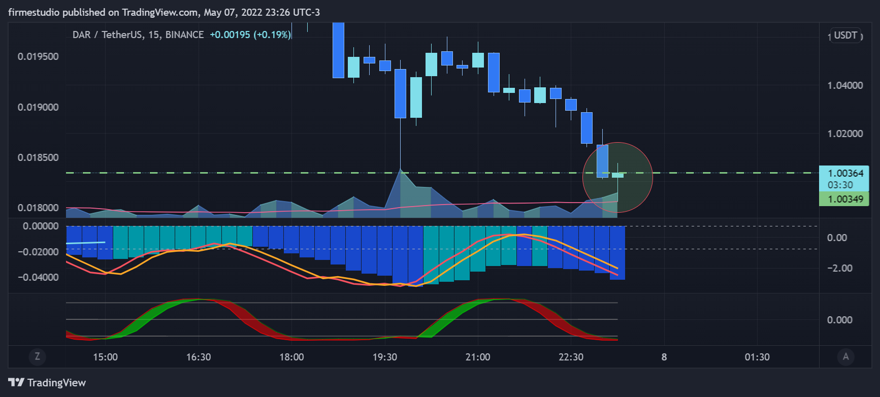Click the 0.019000 left axis label
Viewport: 880px width, 397px height.
(x=38, y=107)
